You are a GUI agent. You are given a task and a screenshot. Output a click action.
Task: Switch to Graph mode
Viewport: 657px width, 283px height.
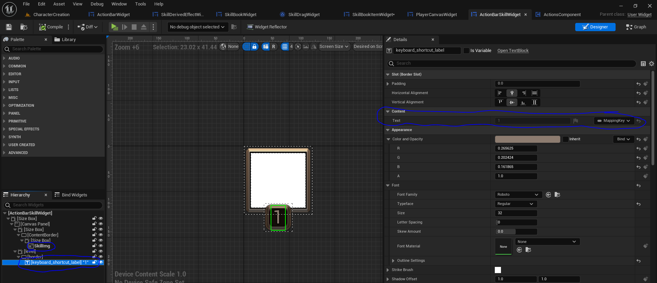(636, 27)
